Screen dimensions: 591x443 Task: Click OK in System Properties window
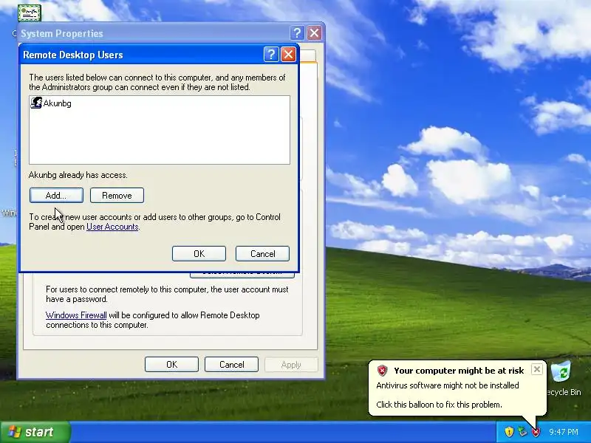tap(171, 365)
